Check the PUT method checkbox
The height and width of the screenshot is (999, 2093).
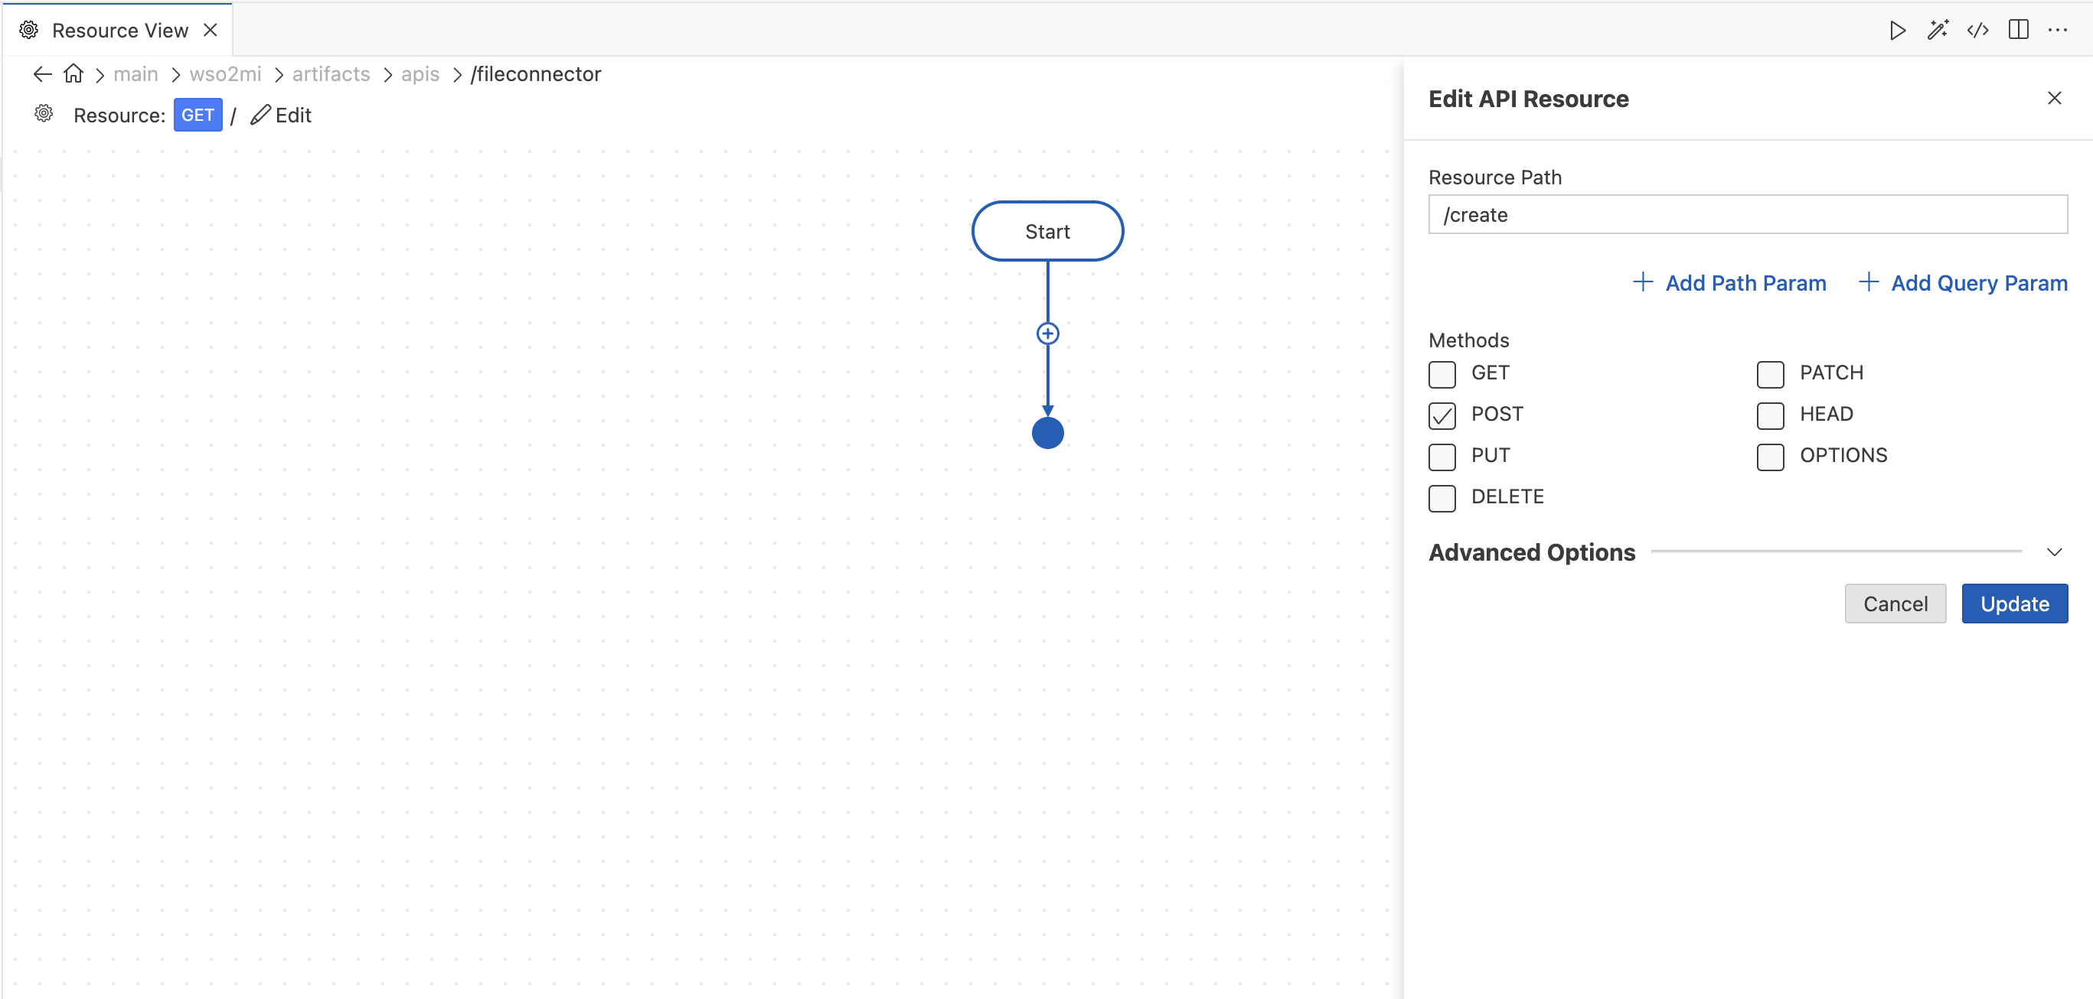coord(1442,457)
